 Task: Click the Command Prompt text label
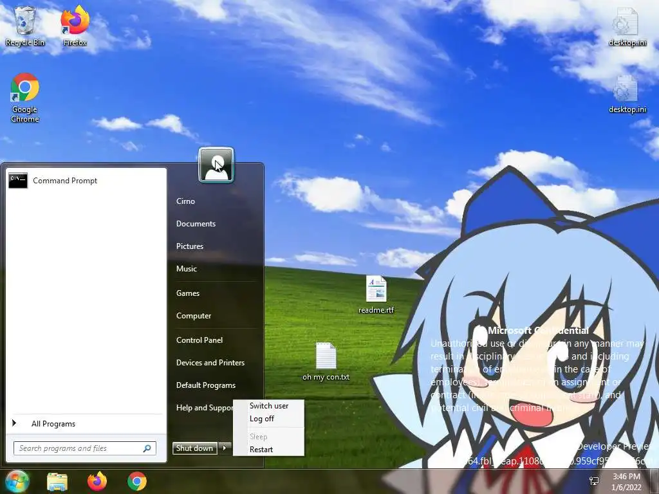(x=65, y=181)
